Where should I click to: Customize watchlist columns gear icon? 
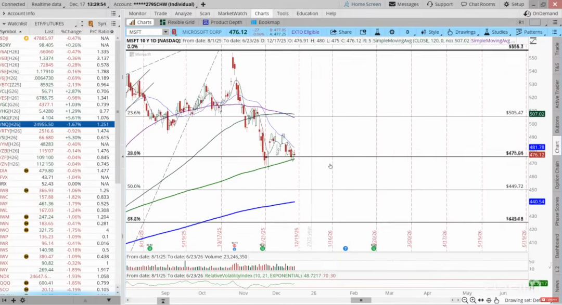112,32
